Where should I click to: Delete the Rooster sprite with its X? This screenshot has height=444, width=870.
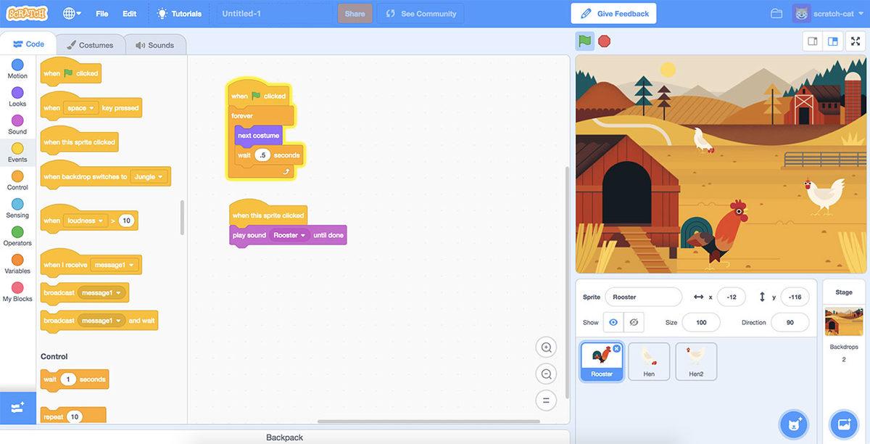616,349
